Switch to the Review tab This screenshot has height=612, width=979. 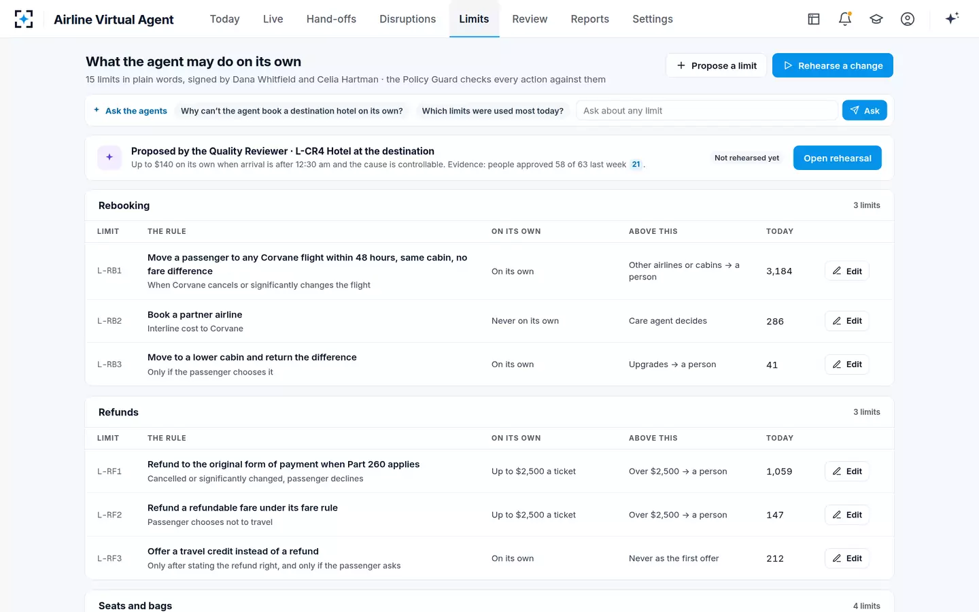click(530, 19)
